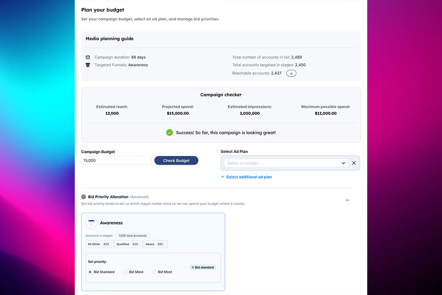Click the Aware 380 stage chip
This screenshot has width=442, height=295.
pyautogui.click(x=155, y=244)
